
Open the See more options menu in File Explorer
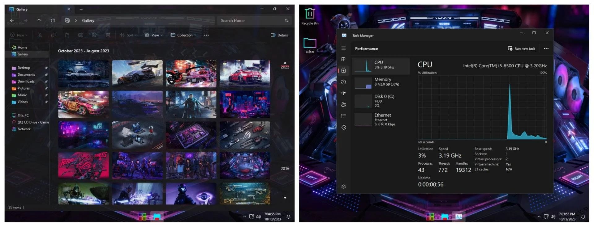pyautogui.click(x=206, y=35)
